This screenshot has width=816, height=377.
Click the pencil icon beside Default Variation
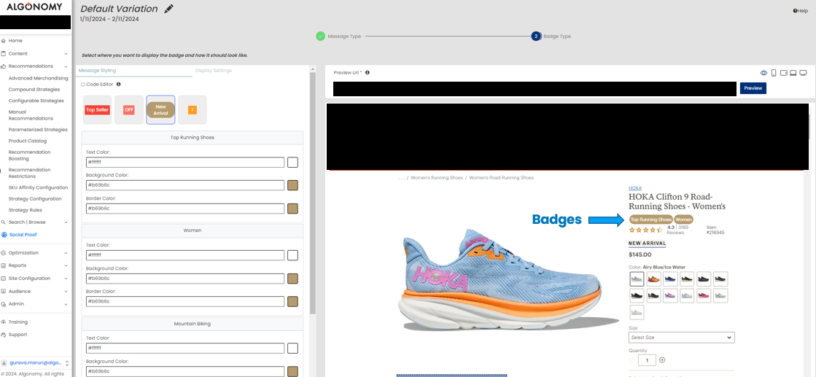point(169,9)
